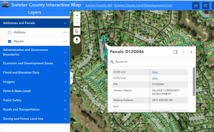This screenshot has width=214, height=132.
Task: Open the Sumter County GIS link
Action: click(x=99, y=5)
